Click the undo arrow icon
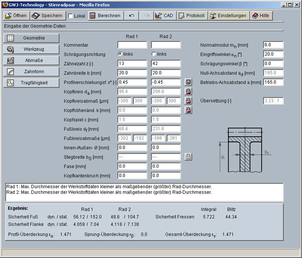302x258 pixels. click(x=131, y=15)
